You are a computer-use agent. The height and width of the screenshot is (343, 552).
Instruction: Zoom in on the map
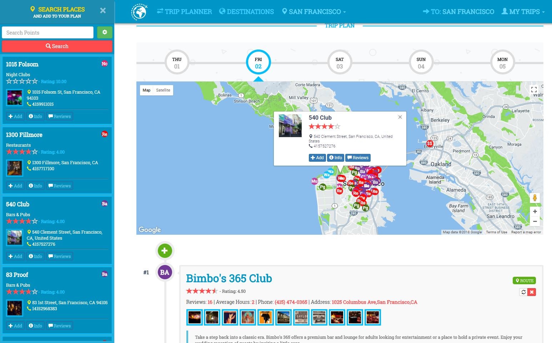click(535, 212)
